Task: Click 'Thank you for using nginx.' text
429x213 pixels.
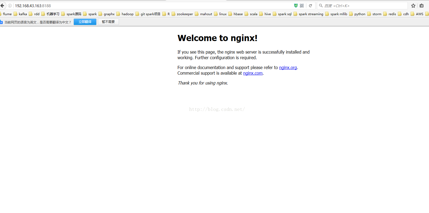Action: click(203, 83)
